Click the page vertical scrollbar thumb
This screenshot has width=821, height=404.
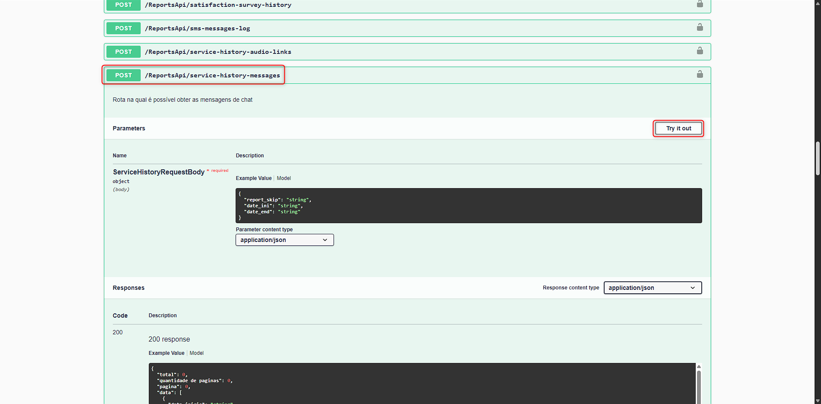[x=818, y=158]
